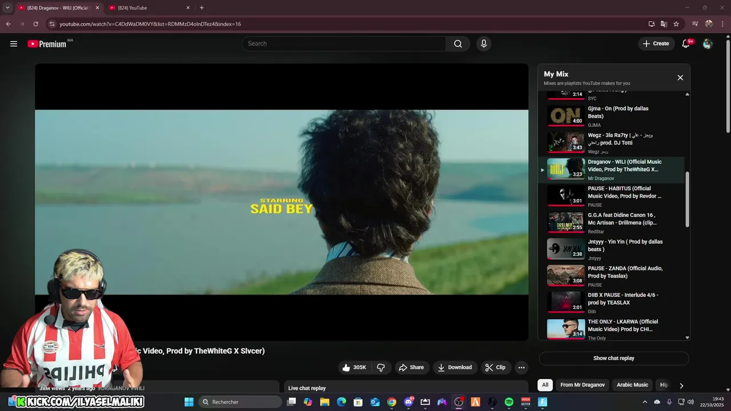Open the YouTube guide hamburger menu

click(14, 44)
